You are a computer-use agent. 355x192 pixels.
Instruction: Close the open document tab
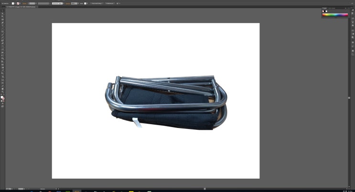click(x=37, y=7)
